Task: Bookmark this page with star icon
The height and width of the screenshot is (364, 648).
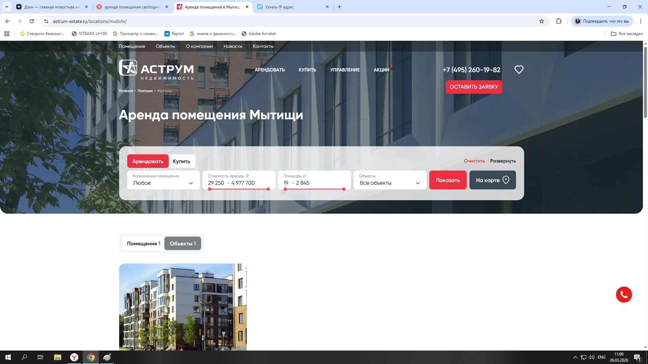Action: (542, 21)
